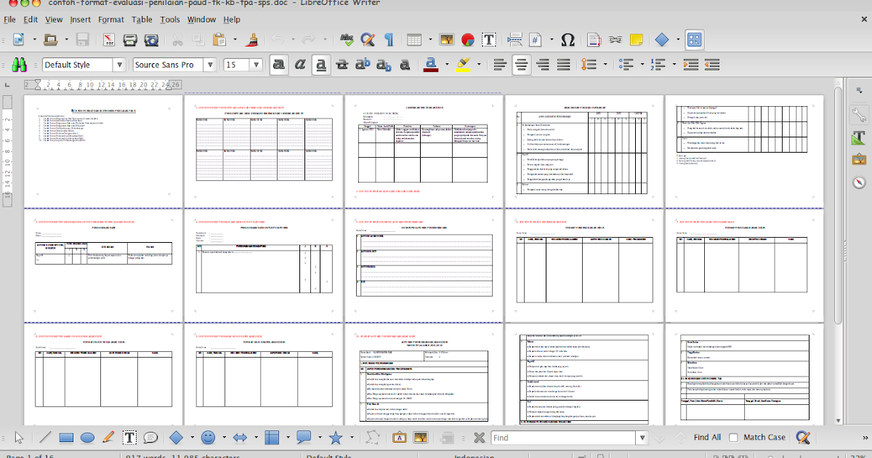Viewport: 872px width, 458px height.
Task: Click the Find All button
Action: pos(707,438)
